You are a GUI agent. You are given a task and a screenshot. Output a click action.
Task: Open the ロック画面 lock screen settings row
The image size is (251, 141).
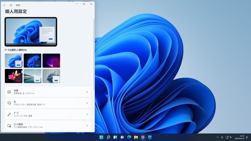(48, 126)
